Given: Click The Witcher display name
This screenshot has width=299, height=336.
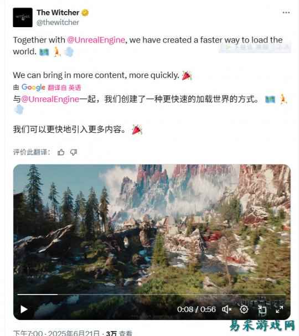Looking at the screenshot, I should [x=58, y=13].
